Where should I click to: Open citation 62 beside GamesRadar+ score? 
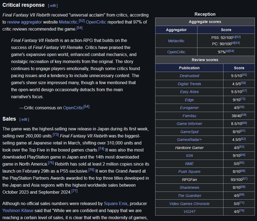243,139
